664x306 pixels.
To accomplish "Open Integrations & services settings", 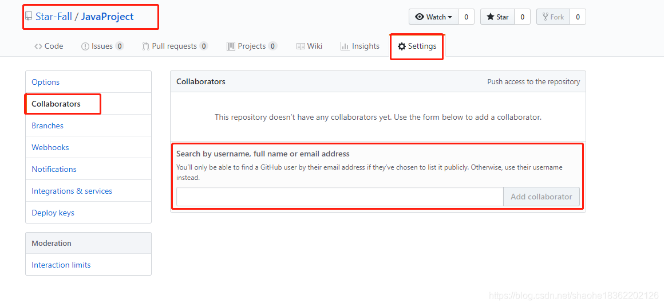I will click(x=88, y=191).
